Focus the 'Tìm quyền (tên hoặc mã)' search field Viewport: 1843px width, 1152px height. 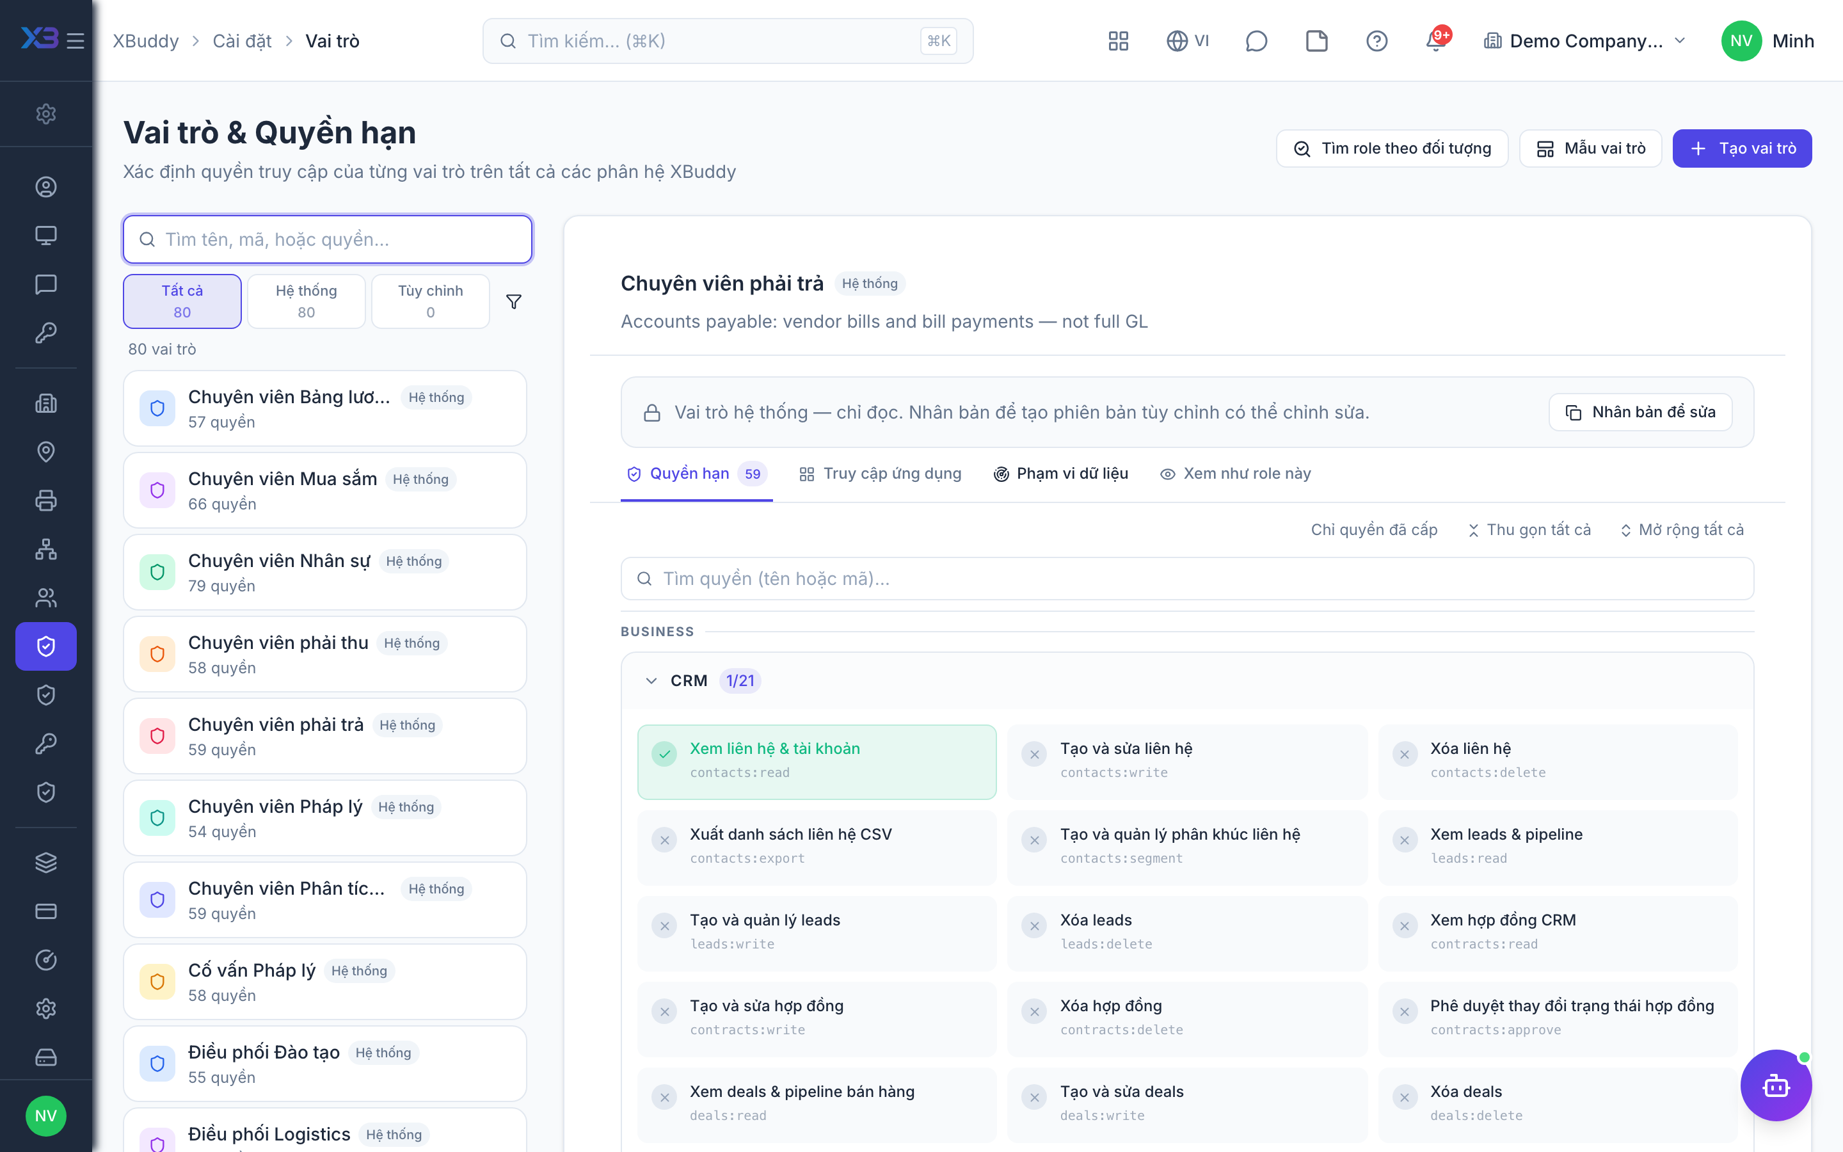[x=1187, y=579]
